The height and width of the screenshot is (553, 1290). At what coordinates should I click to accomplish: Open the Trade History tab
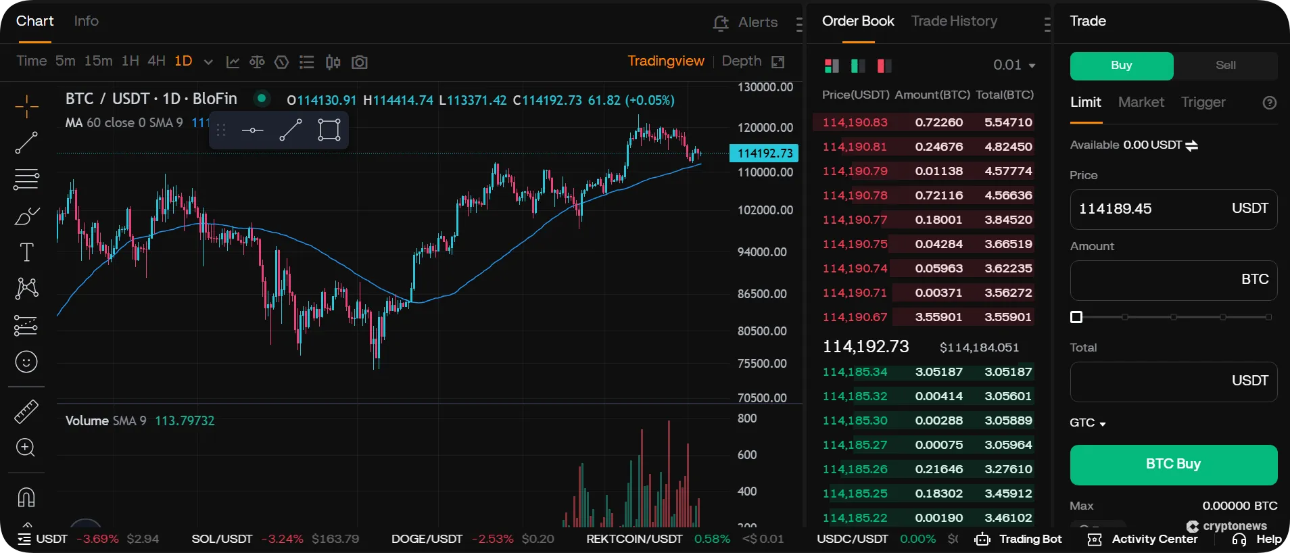click(x=954, y=21)
